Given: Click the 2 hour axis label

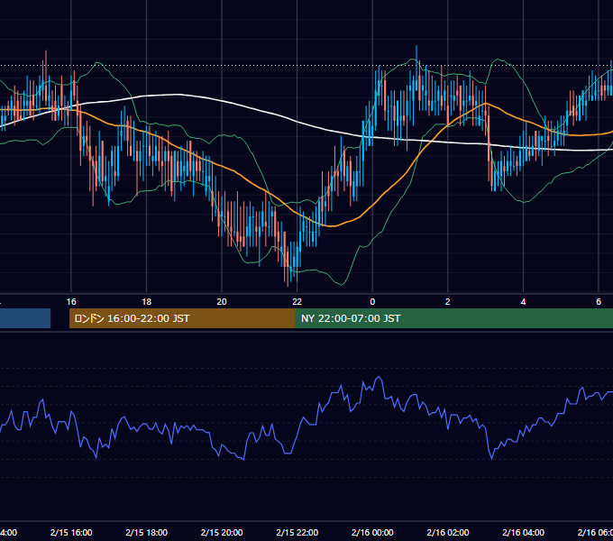Looking at the screenshot, I should pos(448,302).
